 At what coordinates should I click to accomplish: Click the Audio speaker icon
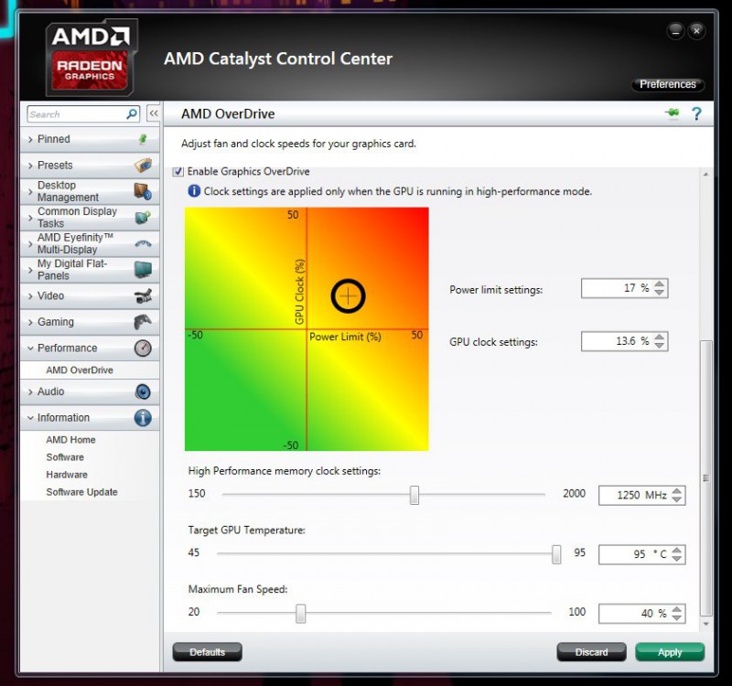click(x=143, y=391)
